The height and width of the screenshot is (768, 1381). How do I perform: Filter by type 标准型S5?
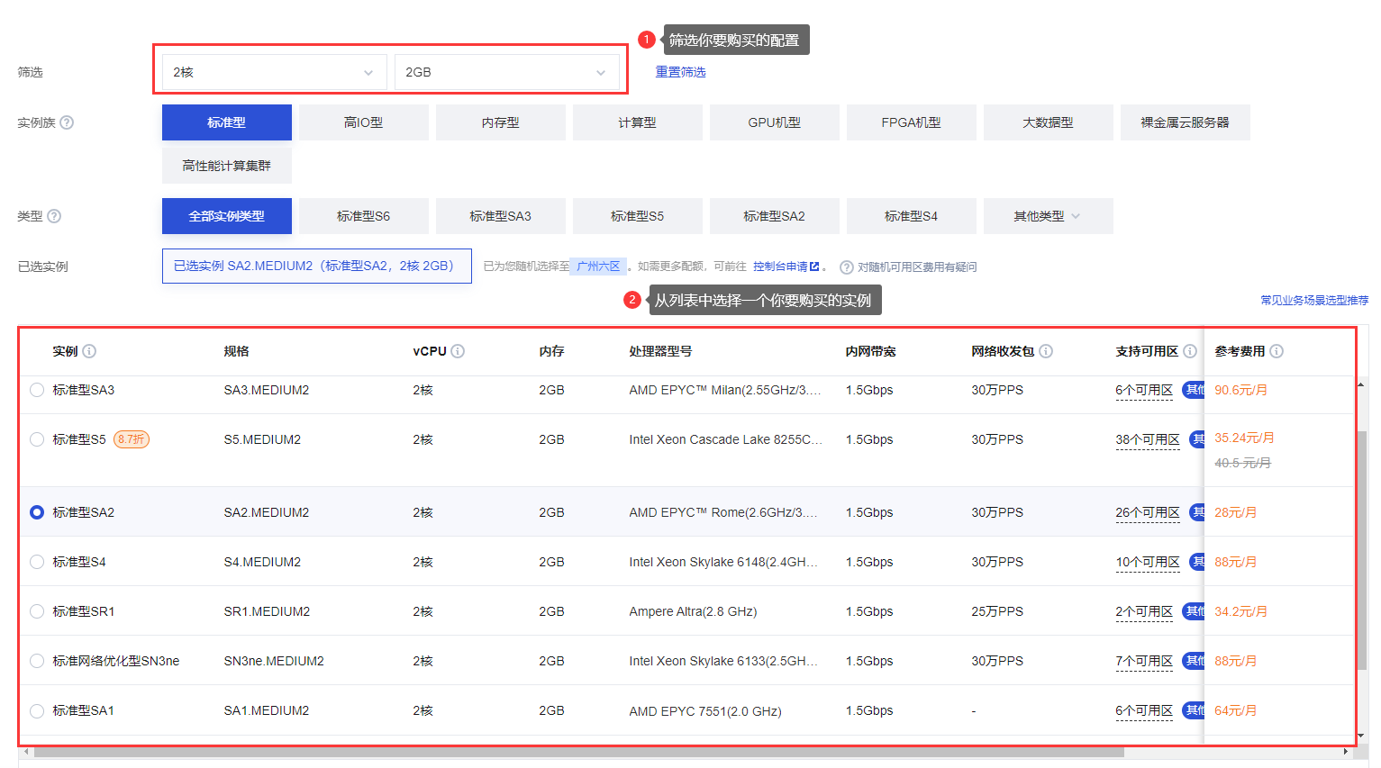[x=638, y=216]
